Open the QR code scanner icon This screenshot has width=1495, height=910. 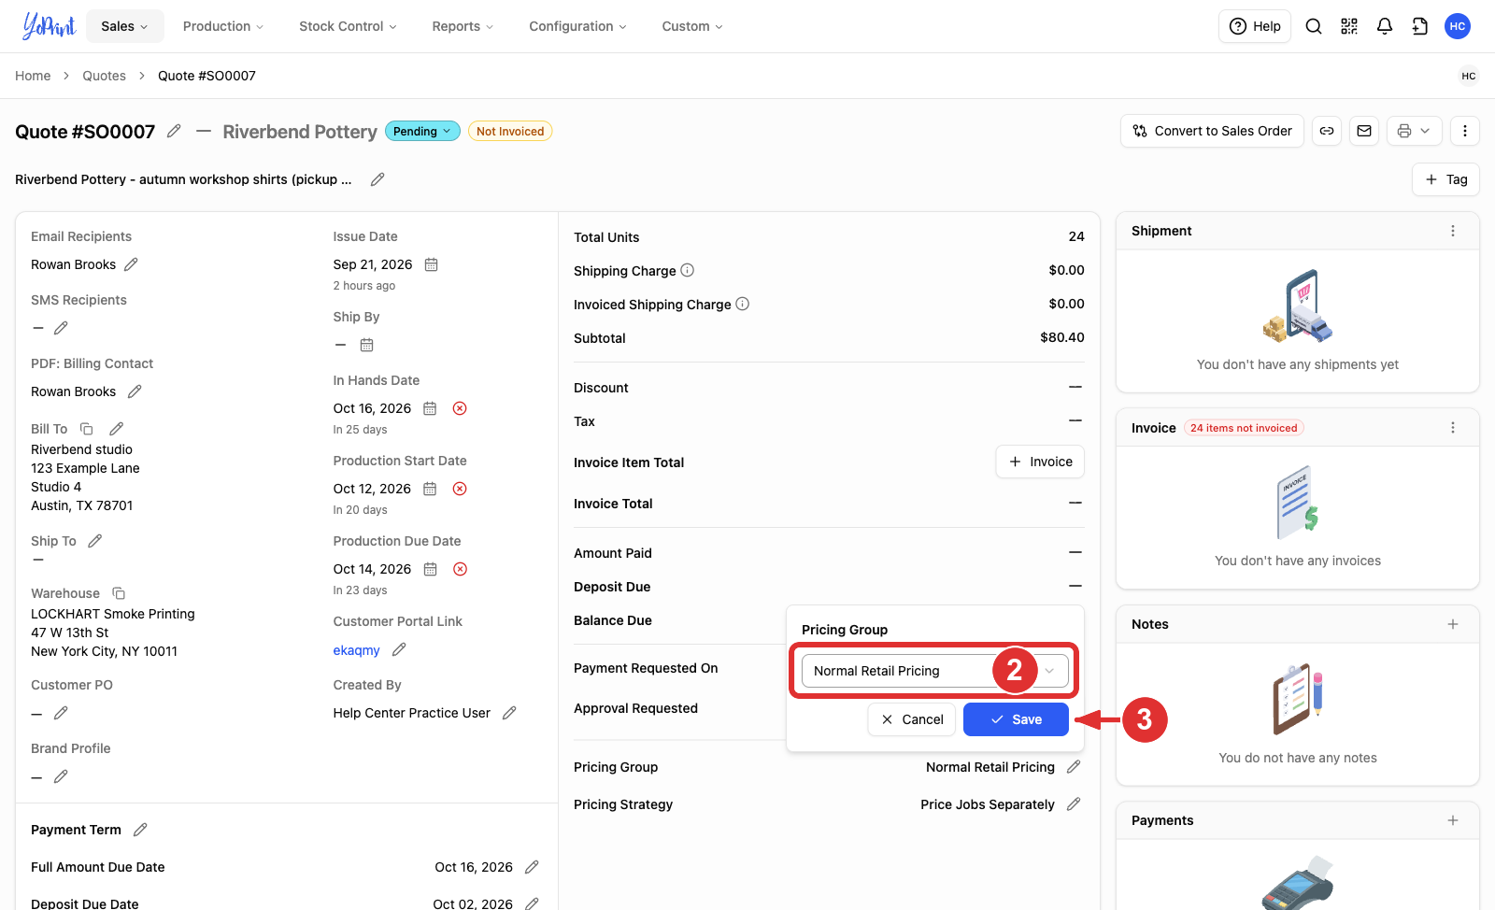coord(1349,26)
